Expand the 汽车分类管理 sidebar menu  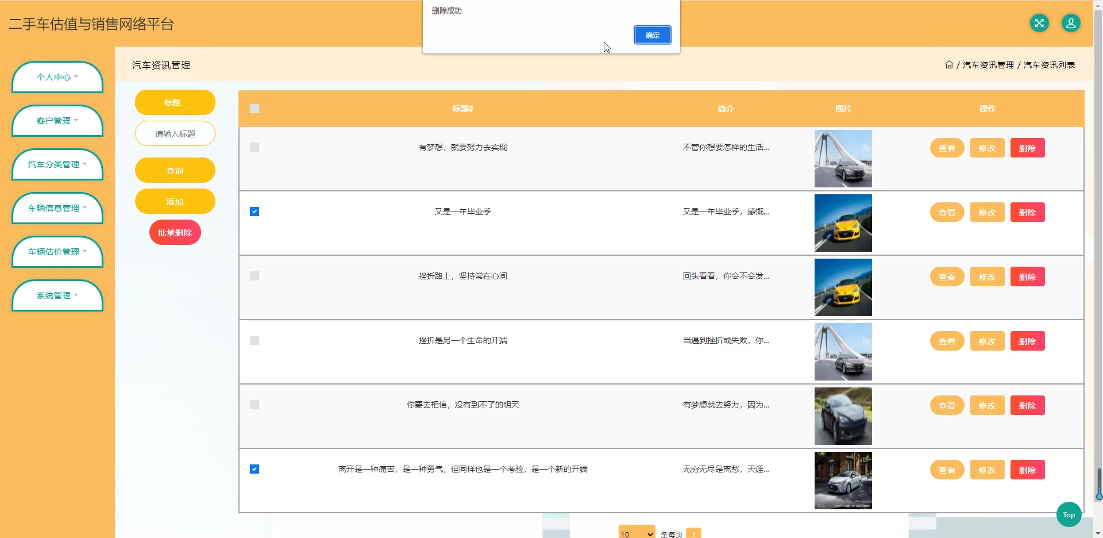coord(57,164)
